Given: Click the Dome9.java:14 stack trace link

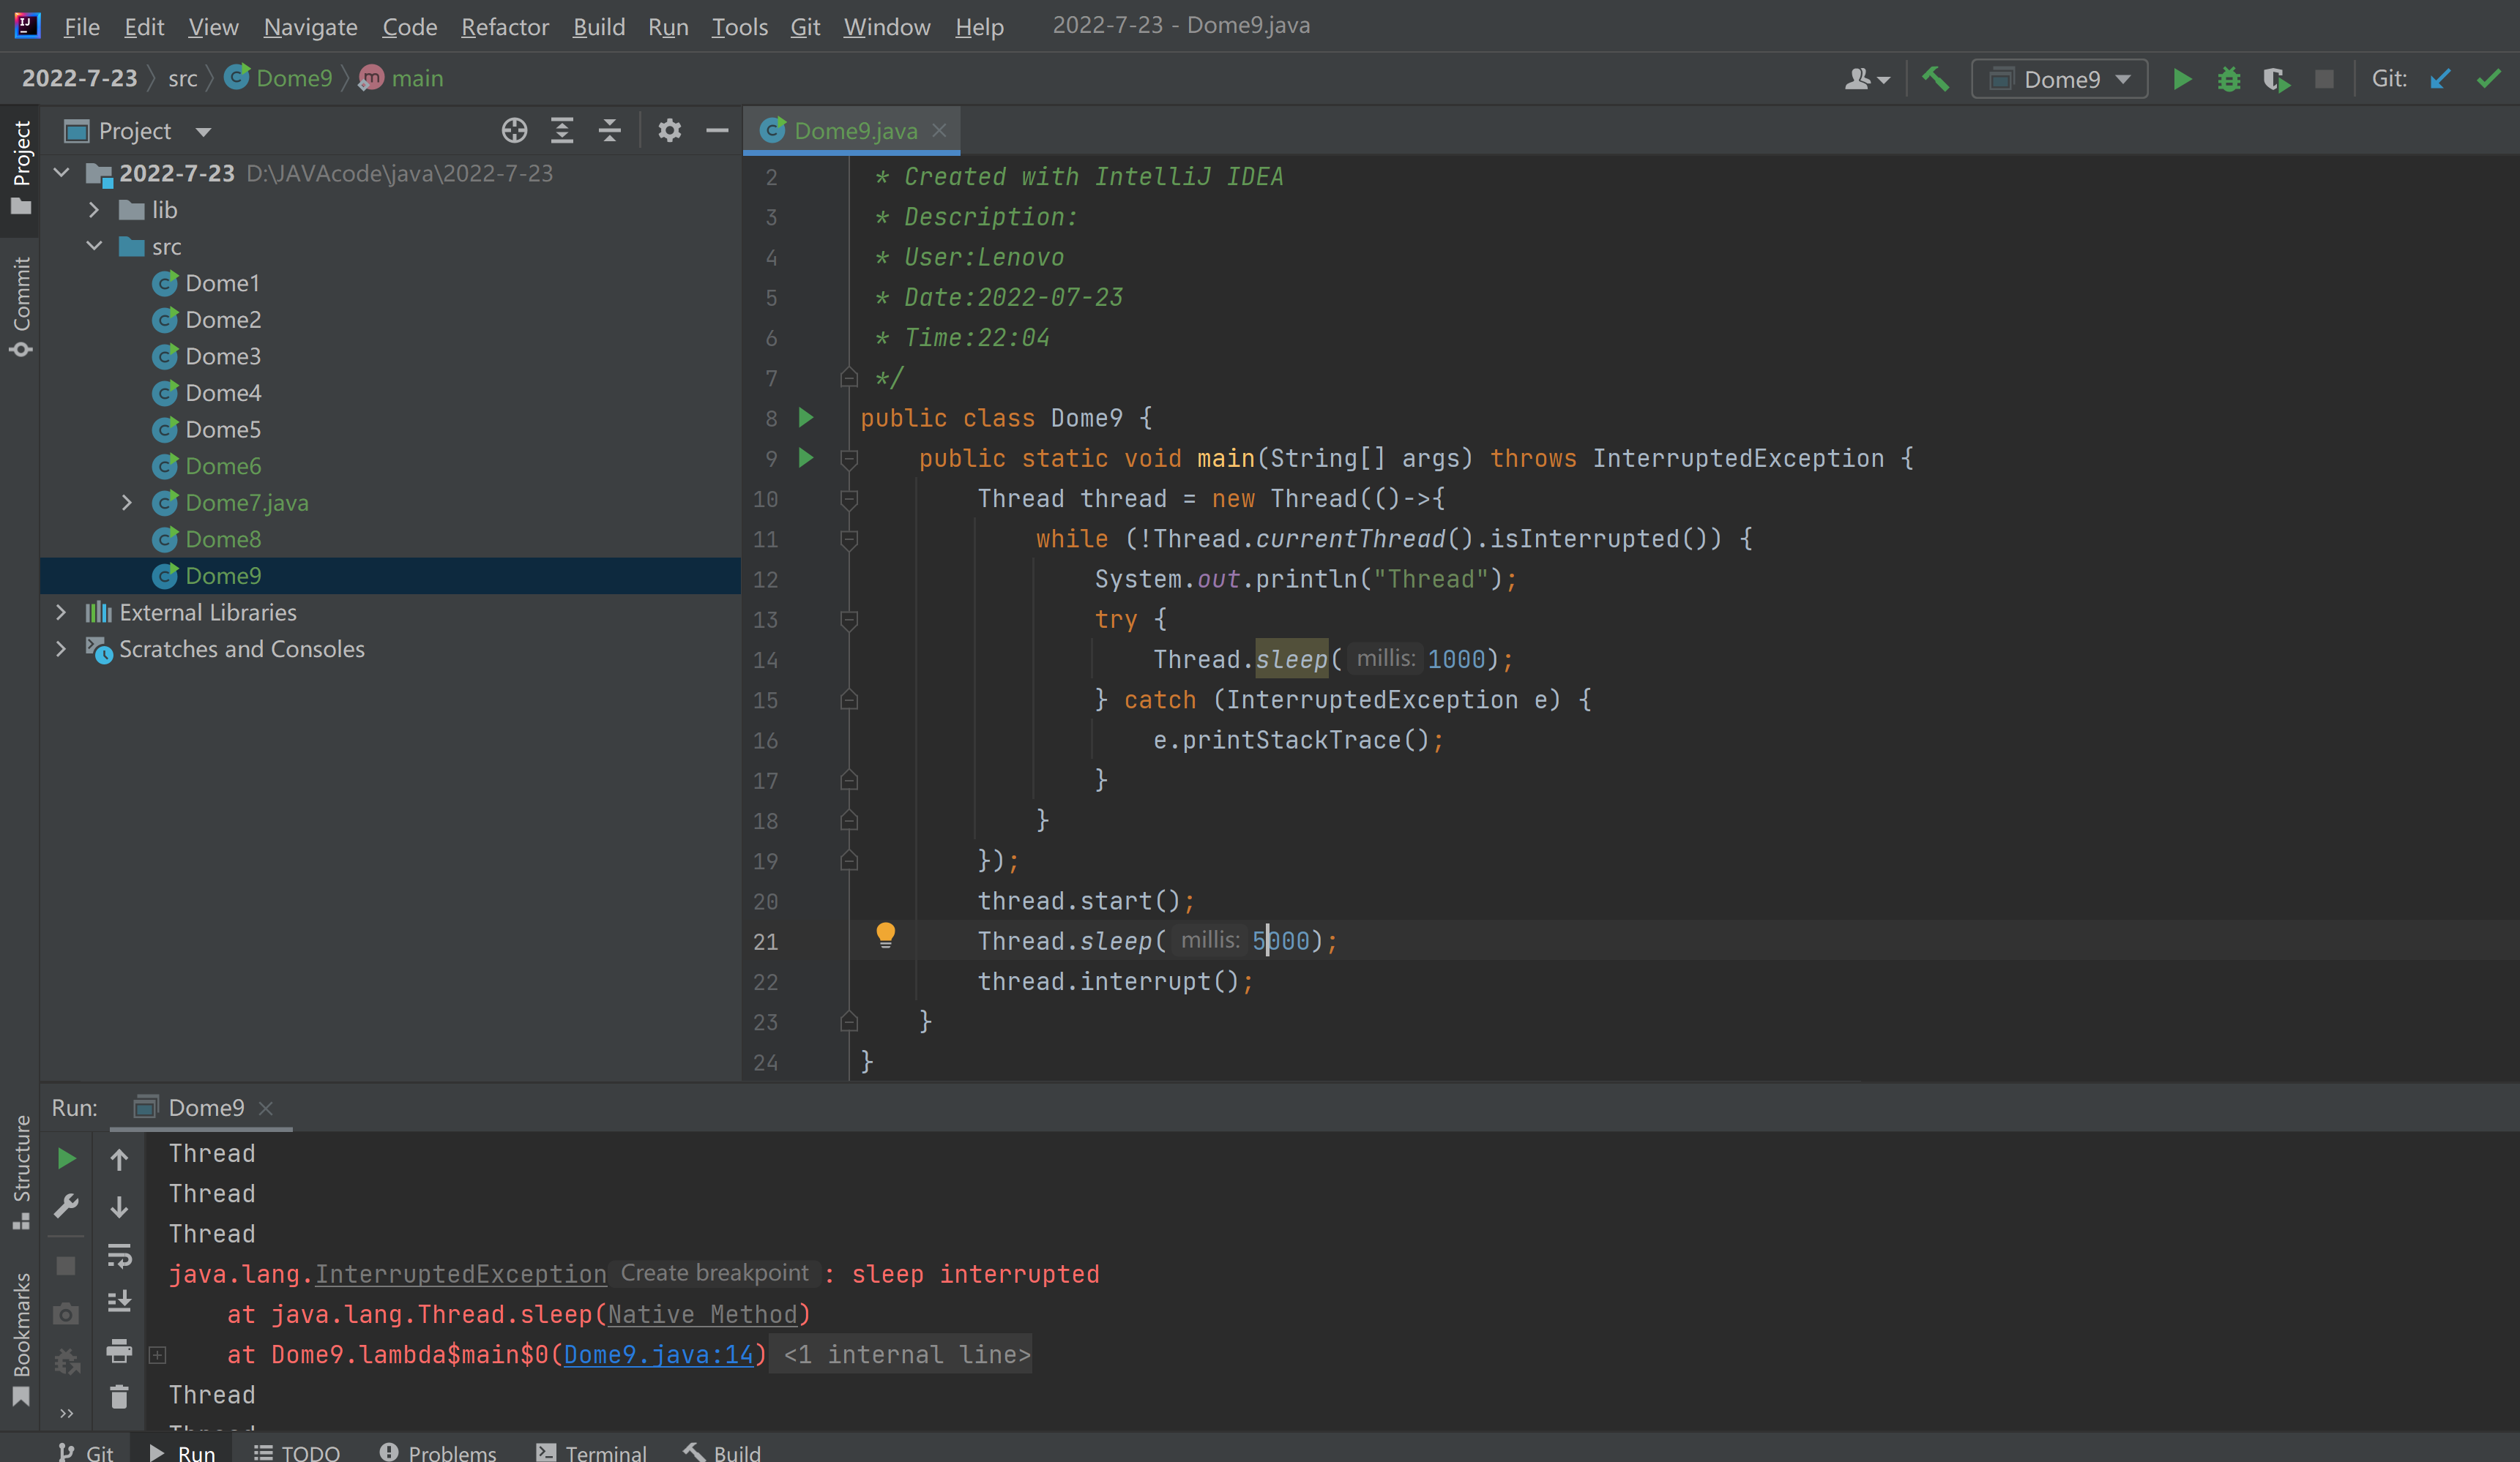Looking at the screenshot, I should pos(658,1355).
